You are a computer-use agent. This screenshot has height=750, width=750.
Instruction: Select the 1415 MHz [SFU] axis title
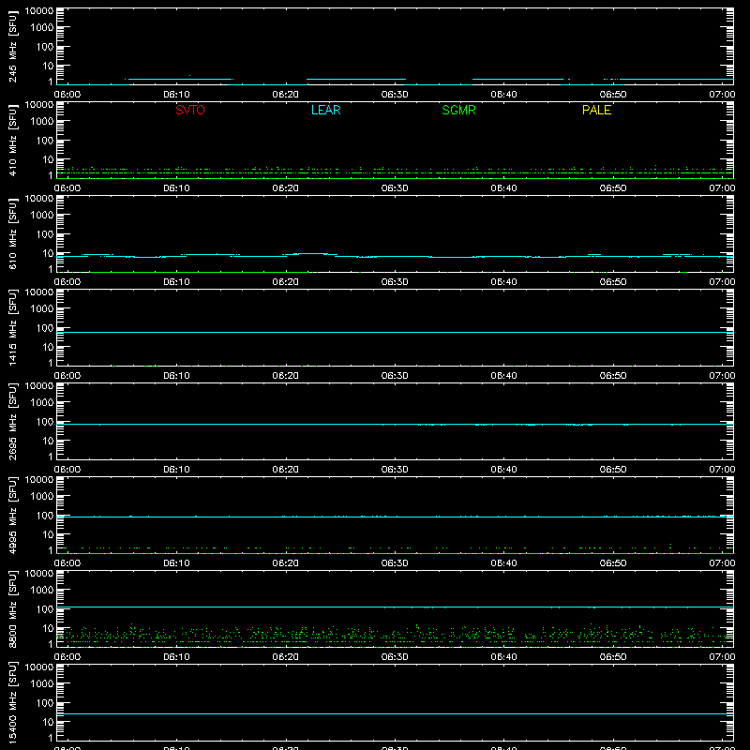[x=13, y=328]
